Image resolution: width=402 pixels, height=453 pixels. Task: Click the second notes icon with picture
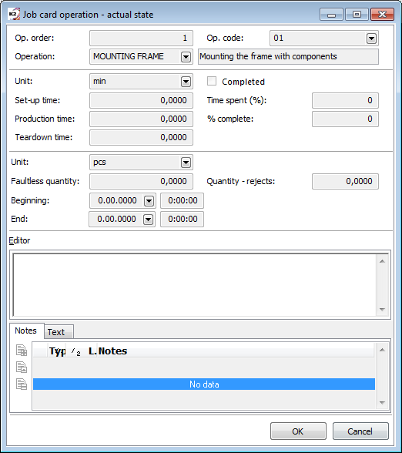[x=22, y=367]
